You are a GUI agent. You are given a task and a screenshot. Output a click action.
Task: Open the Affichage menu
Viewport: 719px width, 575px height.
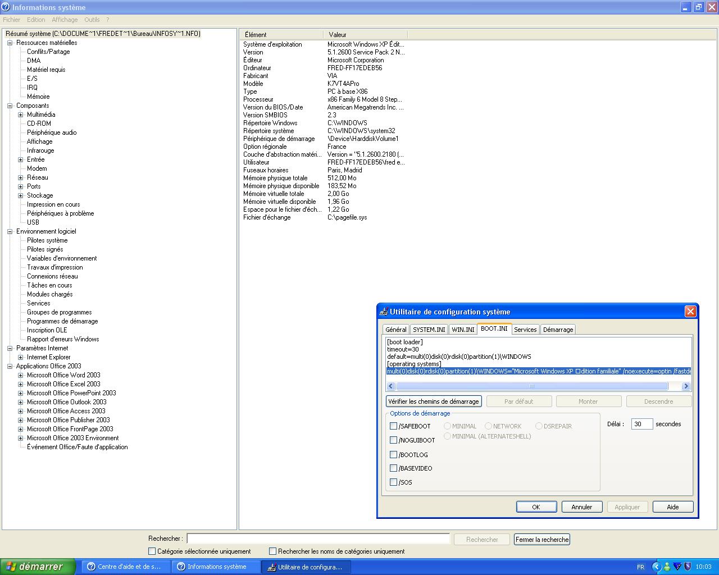pyautogui.click(x=65, y=20)
